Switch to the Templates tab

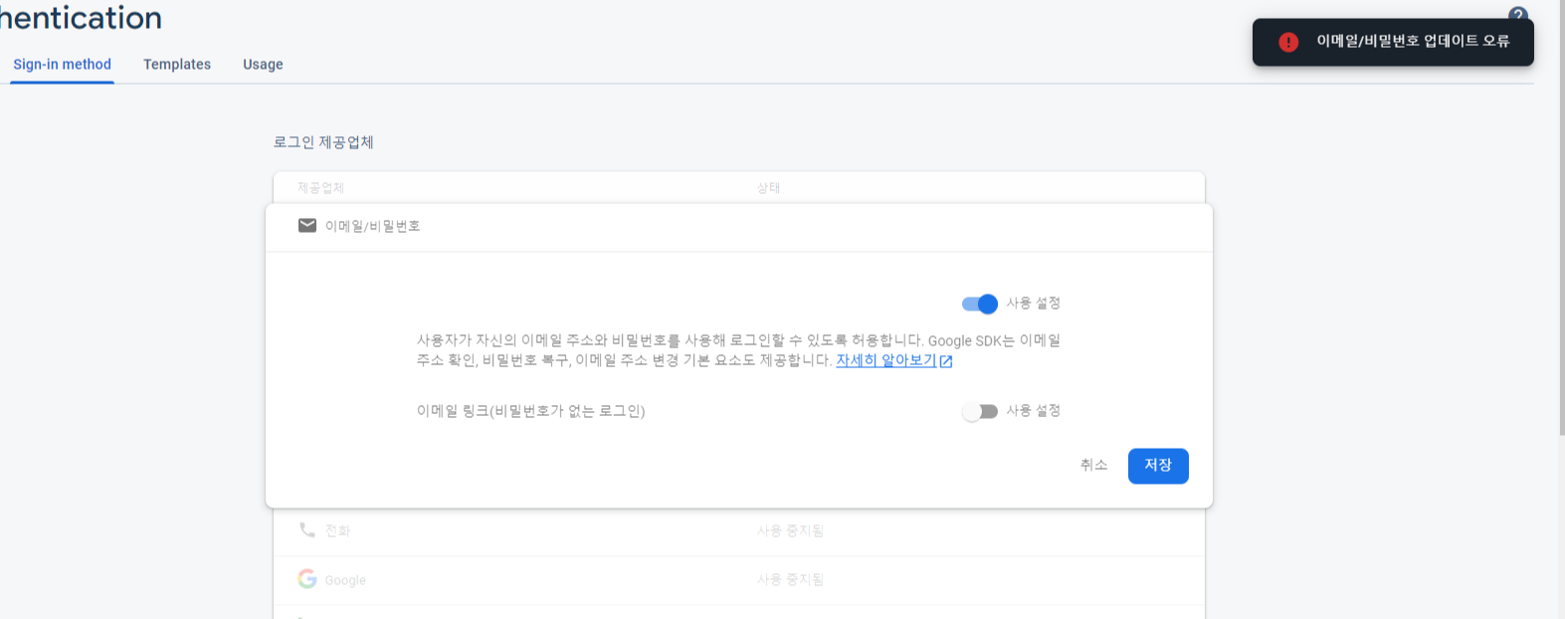(x=177, y=64)
